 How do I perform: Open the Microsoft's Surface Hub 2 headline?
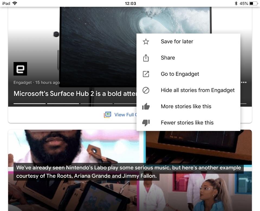[x=75, y=94]
